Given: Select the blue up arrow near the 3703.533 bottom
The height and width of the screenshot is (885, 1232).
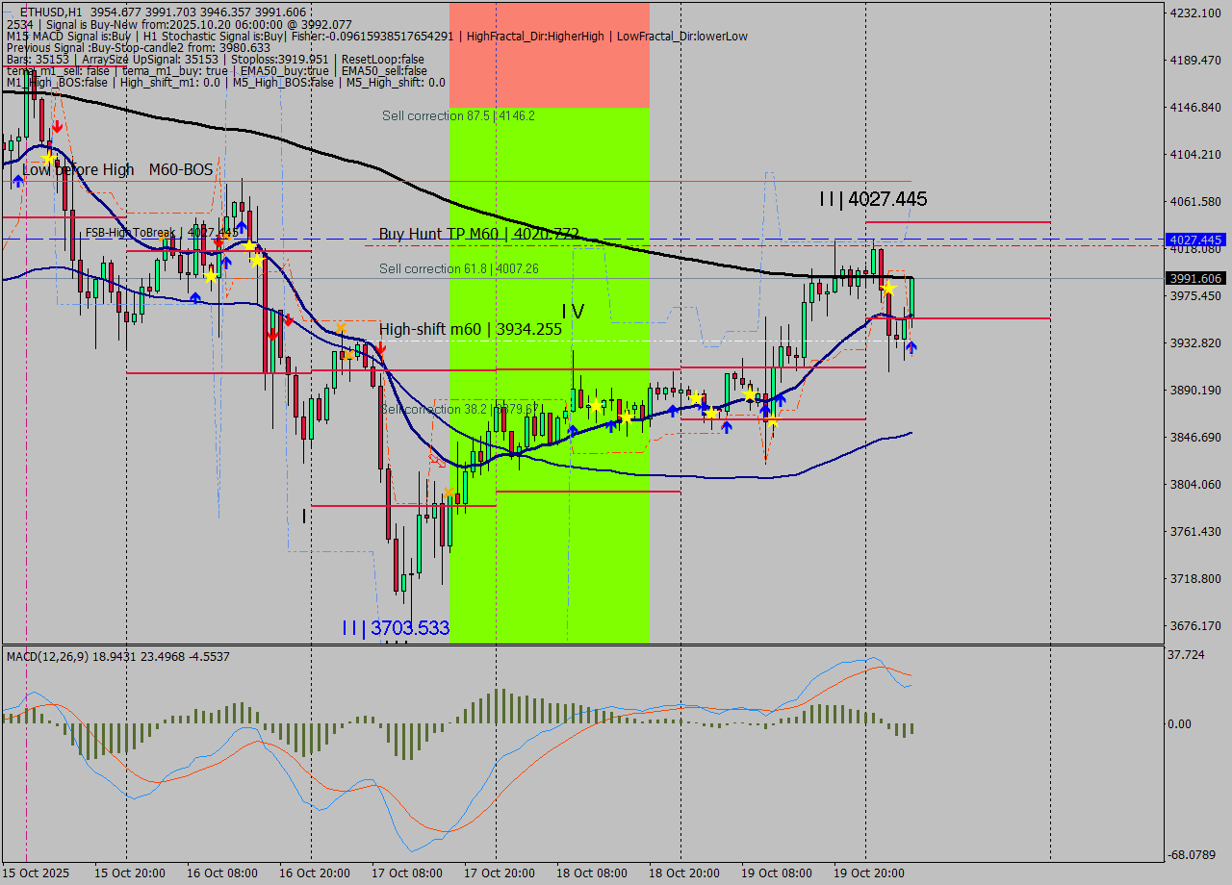Looking at the screenshot, I should click(x=573, y=433).
